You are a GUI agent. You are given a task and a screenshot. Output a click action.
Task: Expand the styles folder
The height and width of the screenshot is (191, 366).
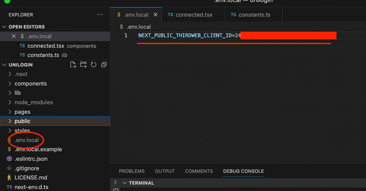[10, 130]
